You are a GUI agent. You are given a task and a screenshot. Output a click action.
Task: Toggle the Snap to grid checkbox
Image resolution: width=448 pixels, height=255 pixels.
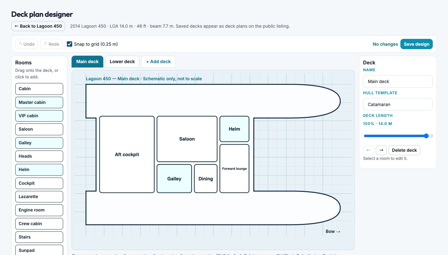[x=70, y=44]
